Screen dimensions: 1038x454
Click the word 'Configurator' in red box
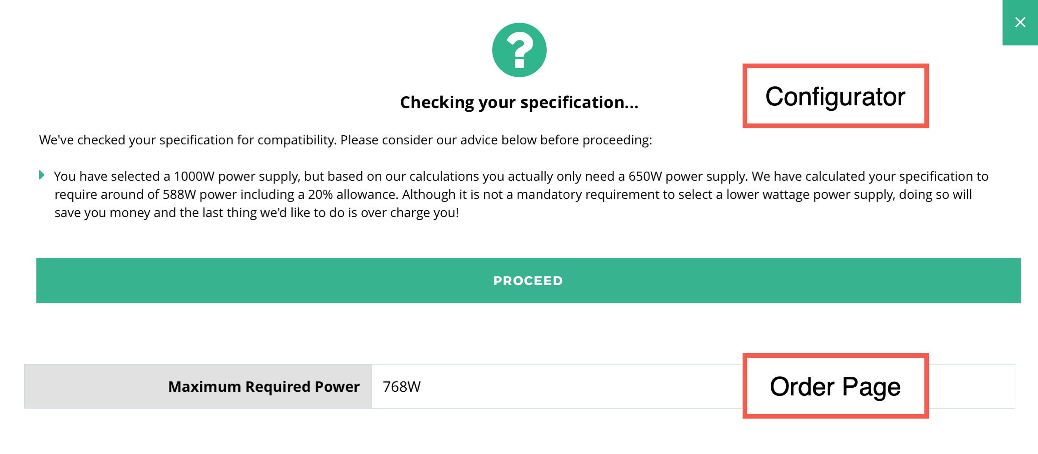point(835,97)
